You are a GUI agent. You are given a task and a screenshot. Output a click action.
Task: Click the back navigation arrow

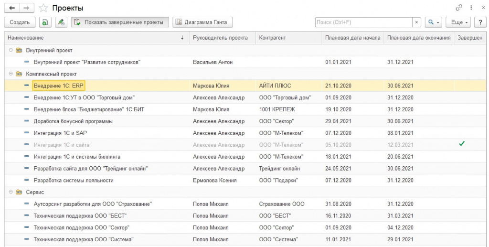pyautogui.click(x=11, y=8)
